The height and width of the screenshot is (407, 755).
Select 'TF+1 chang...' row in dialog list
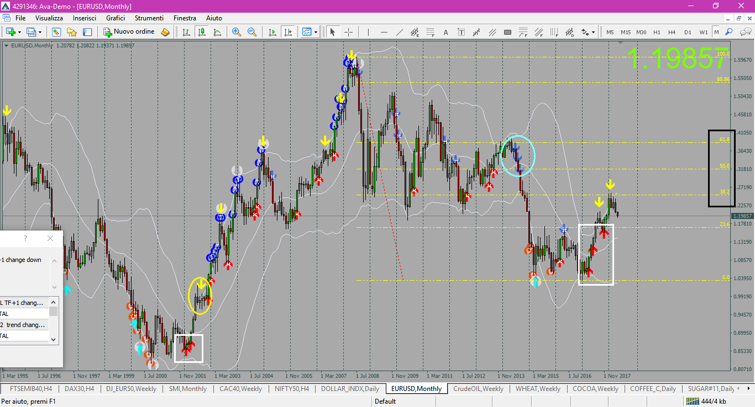24,303
